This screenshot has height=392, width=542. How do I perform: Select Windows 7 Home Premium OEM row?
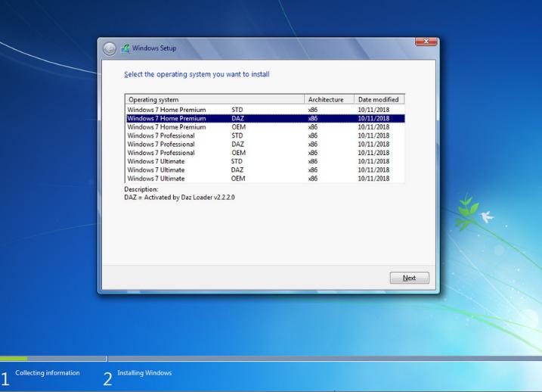coord(265,127)
